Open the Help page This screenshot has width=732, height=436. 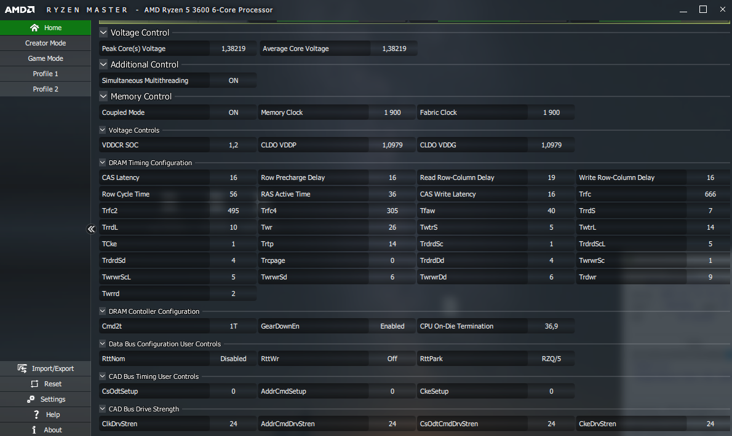[x=46, y=415]
